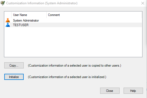Click the Customization Information app icon in title bar

[3, 3]
